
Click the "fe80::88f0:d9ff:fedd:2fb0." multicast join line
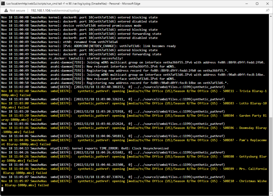click(x=133, y=62)
